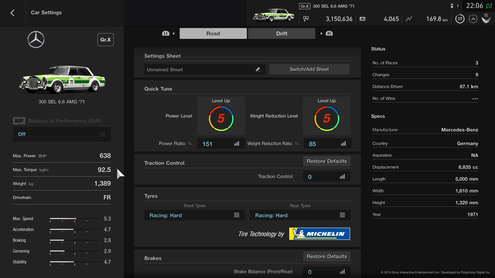Adjust the Power Ratio value 151
The width and height of the screenshot is (495, 278).
(221, 144)
